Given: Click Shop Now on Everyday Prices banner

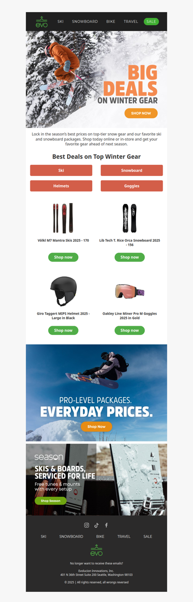Looking at the screenshot, I should pyautogui.click(x=96, y=427).
